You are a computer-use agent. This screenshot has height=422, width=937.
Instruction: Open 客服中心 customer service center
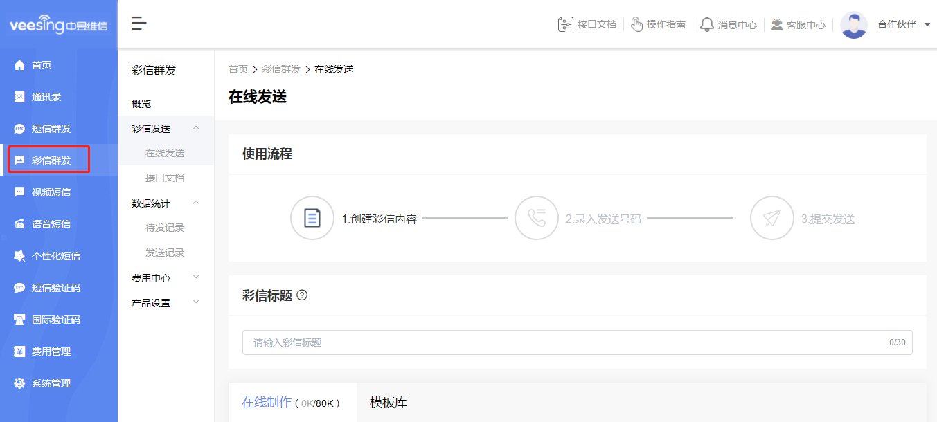[x=798, y=24]
